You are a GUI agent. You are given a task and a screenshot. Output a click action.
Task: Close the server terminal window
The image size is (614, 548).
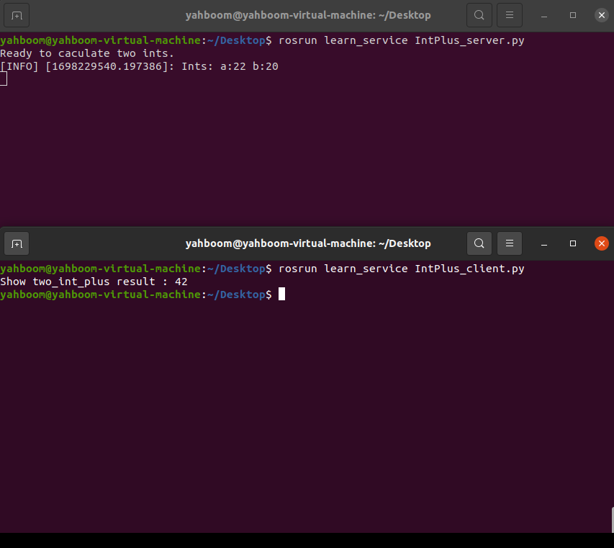coord(602,15)
